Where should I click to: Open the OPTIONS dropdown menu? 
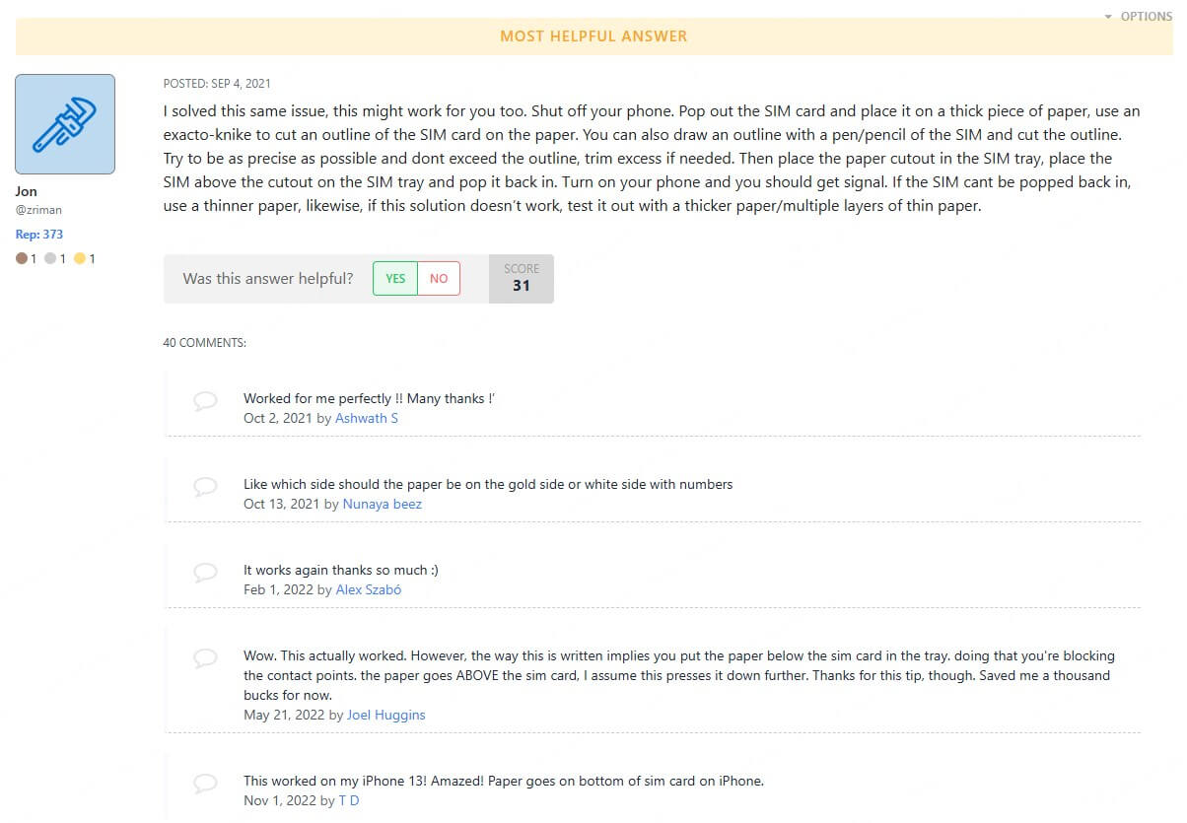[1145, 16]
